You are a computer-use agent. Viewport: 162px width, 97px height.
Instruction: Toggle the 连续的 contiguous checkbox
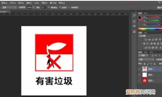(x=60, y=7)
